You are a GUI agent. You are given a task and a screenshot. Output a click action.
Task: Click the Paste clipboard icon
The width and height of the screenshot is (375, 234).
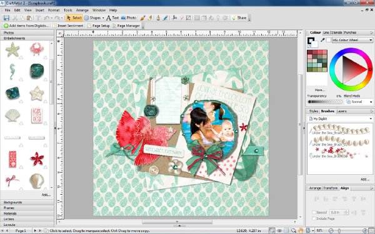pyautogui.click(x=29, y=18)
